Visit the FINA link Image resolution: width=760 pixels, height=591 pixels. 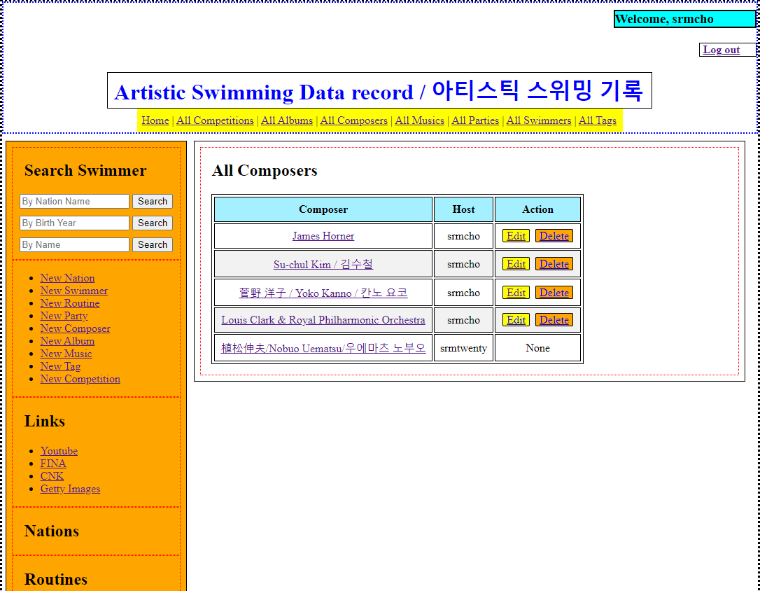pyautogui.click(x=53, y=464)
